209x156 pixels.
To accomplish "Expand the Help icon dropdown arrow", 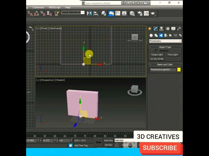I will tap(149, 3).
